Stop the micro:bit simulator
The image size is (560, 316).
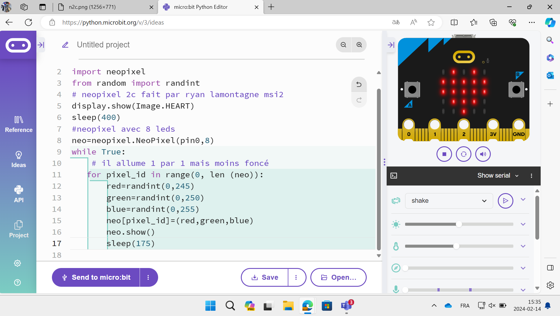click(x=444, y=154)
